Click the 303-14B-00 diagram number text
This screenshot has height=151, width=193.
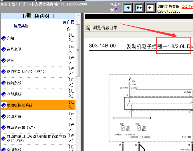[102, 46]
